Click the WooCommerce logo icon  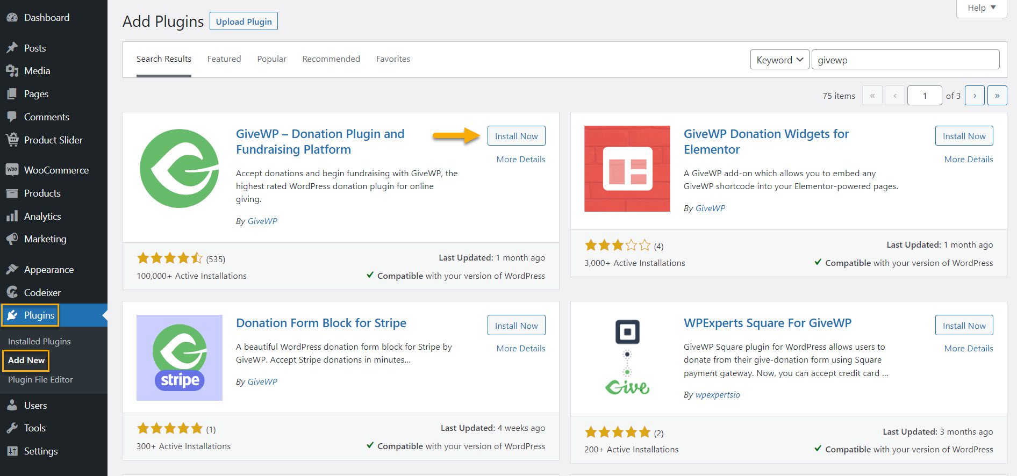pos(12,170)
